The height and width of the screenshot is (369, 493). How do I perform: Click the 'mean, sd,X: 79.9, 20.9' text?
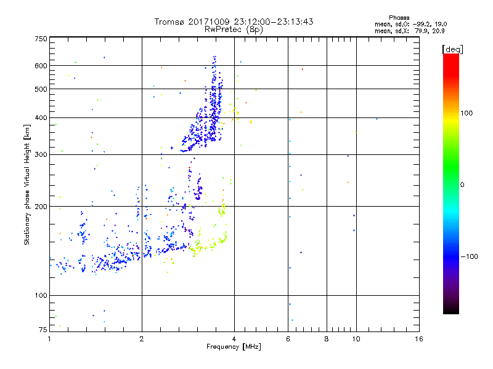pos(409,31)
